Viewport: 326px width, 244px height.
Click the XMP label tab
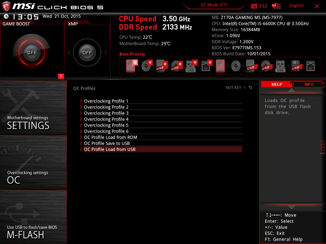tap(73, 24)
